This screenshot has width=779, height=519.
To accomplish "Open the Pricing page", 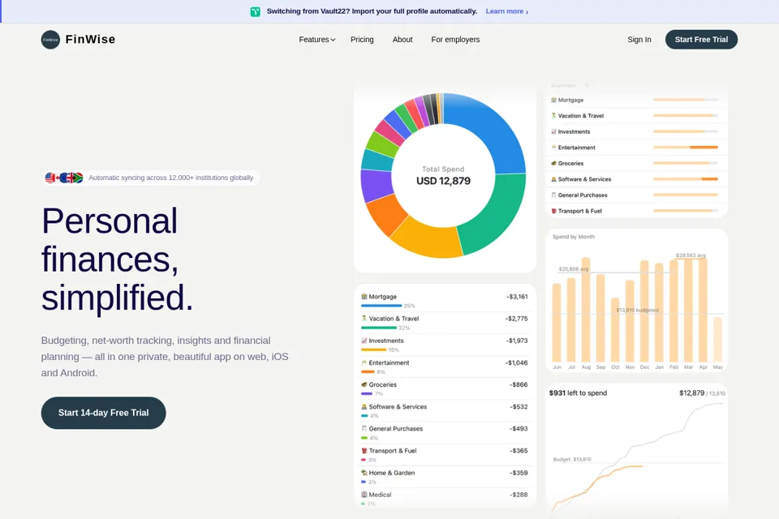I will pos(362,40).
